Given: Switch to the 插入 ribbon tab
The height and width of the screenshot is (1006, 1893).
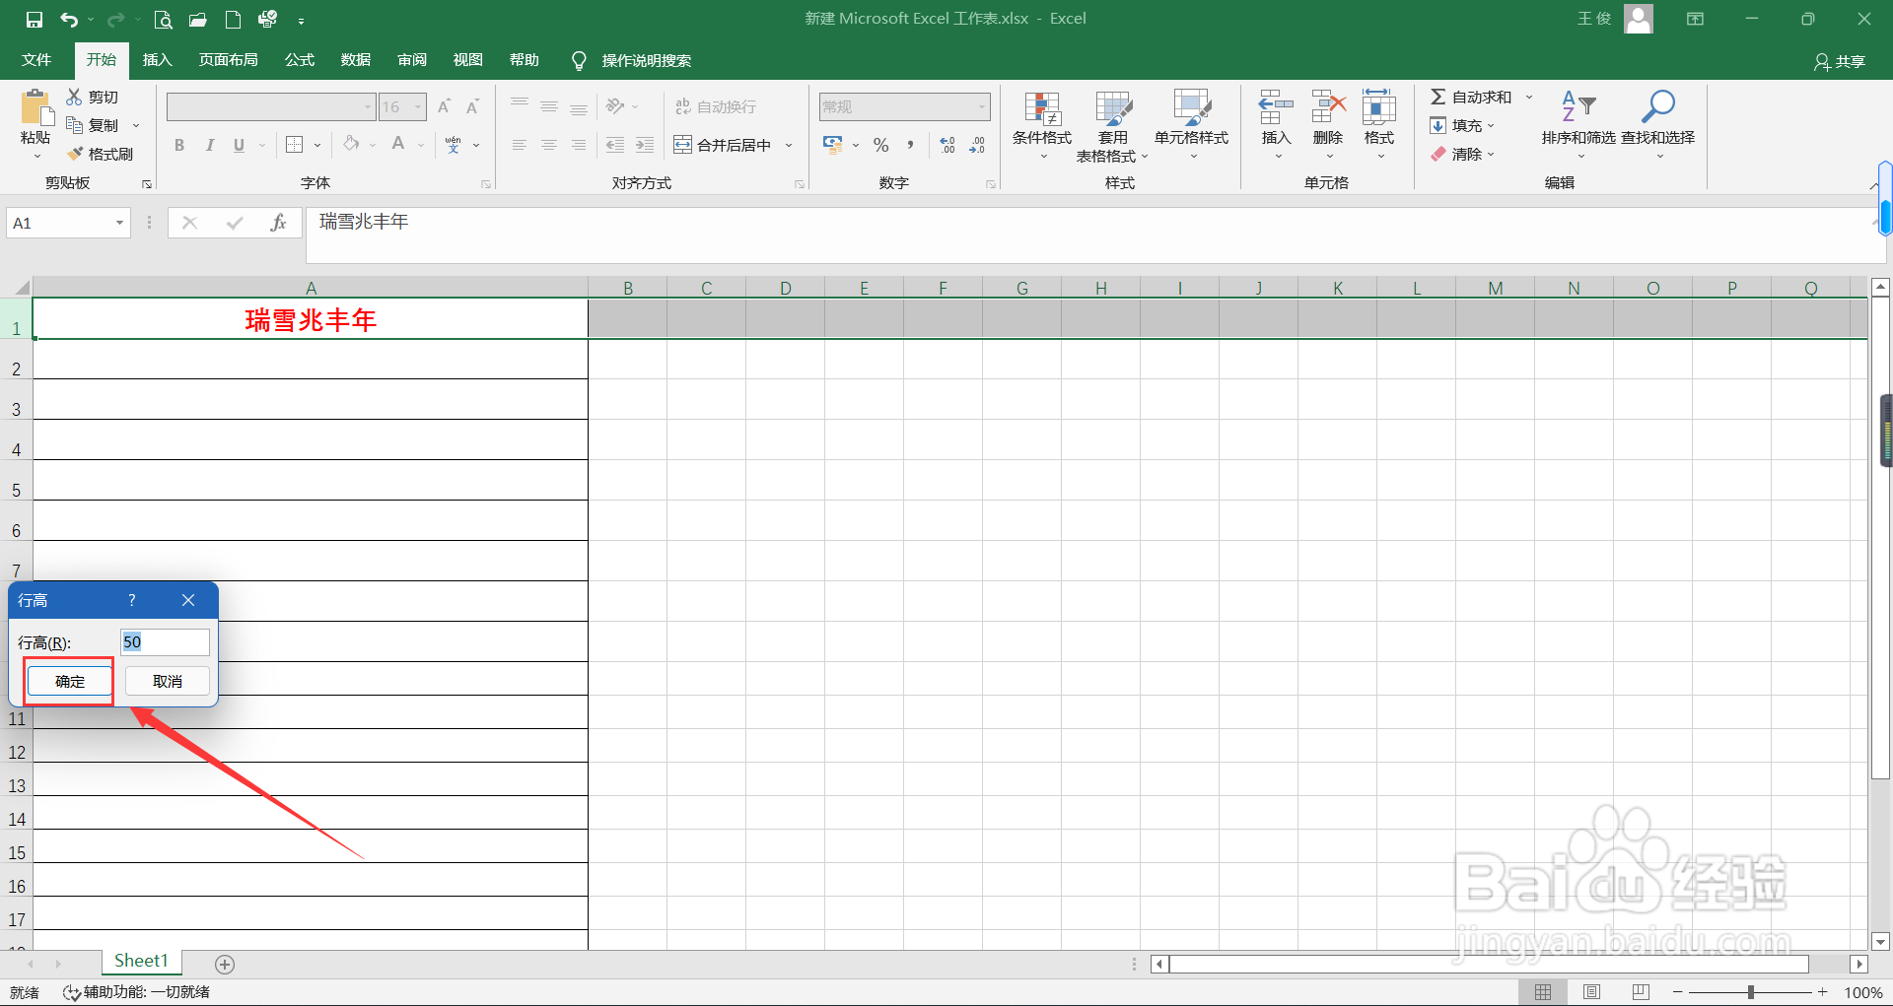Looking at the screenshot, I should coord(157,60).
